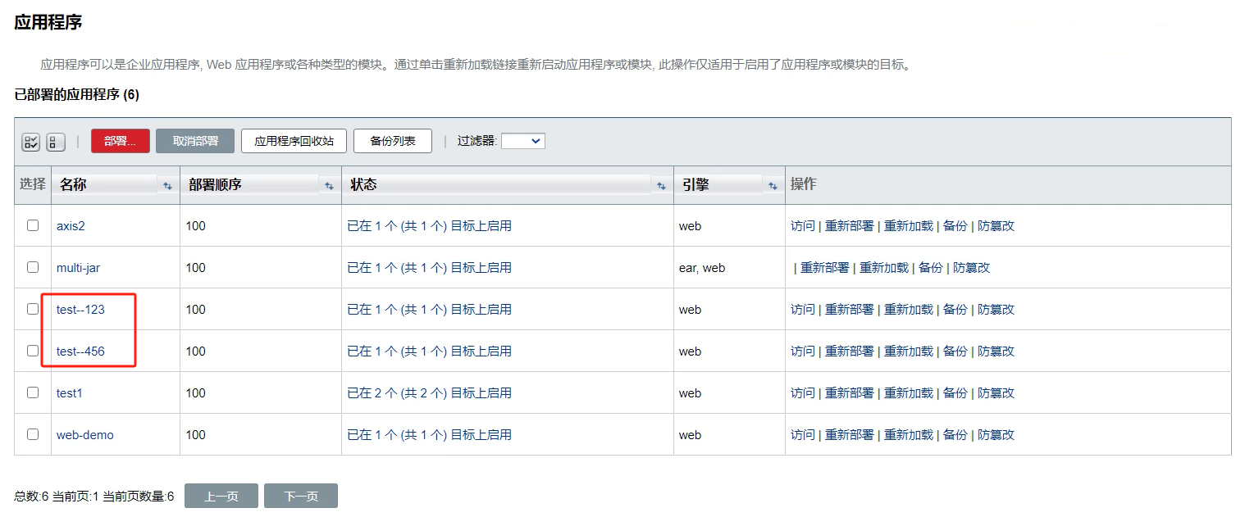Click the 取消部署 button
Image resolution: width=1245 pixels, height=517 pixels.
195,141
